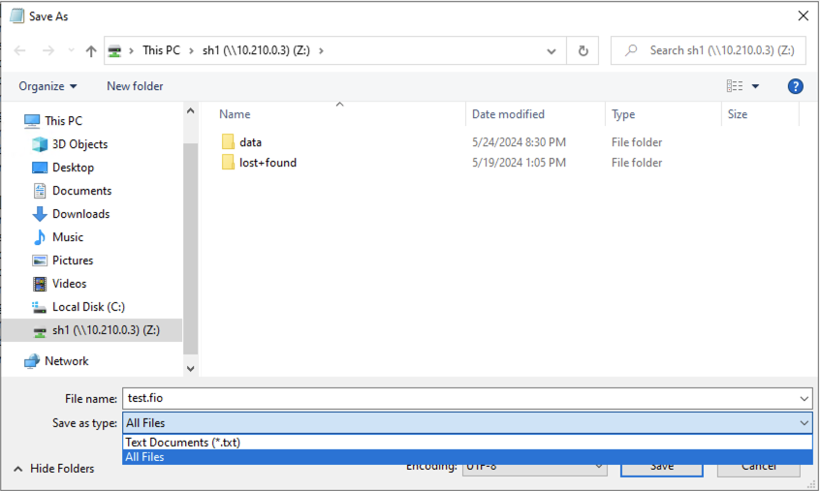820x491 pixels.
Task: Select Network in the navigation pane
Action: (x=66, y=361)
